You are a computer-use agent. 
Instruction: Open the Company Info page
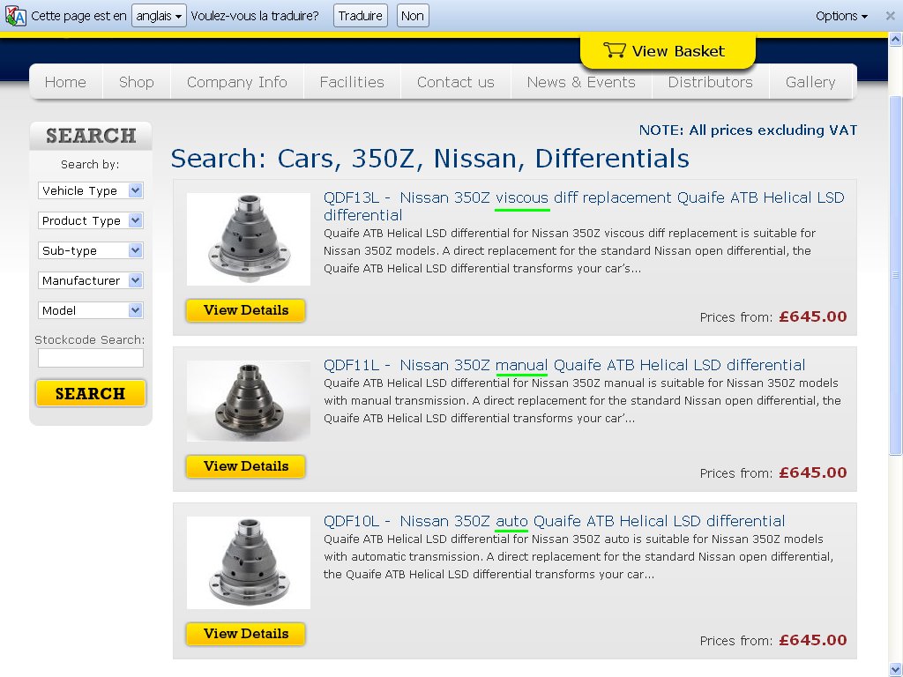pyautogui.click(x=236, y=82)
